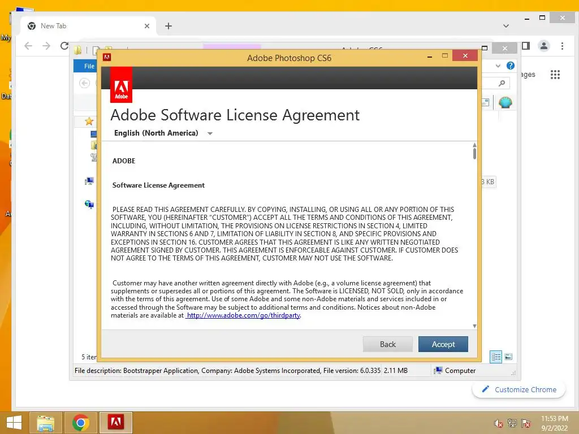Expand the English (North America) language dropdown

pyautogui.click(x=210, y=133)
